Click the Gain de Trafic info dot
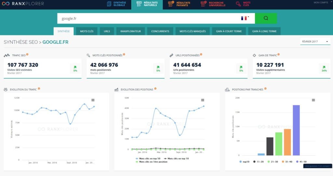This screenshot has width=333, height=176. [x=278, y=55]
